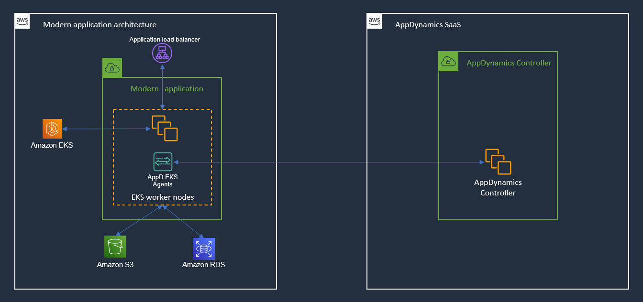Select the 'EKS worker nodes' label
This screenshot has width=643, height=302.
(x=163, y=197)
